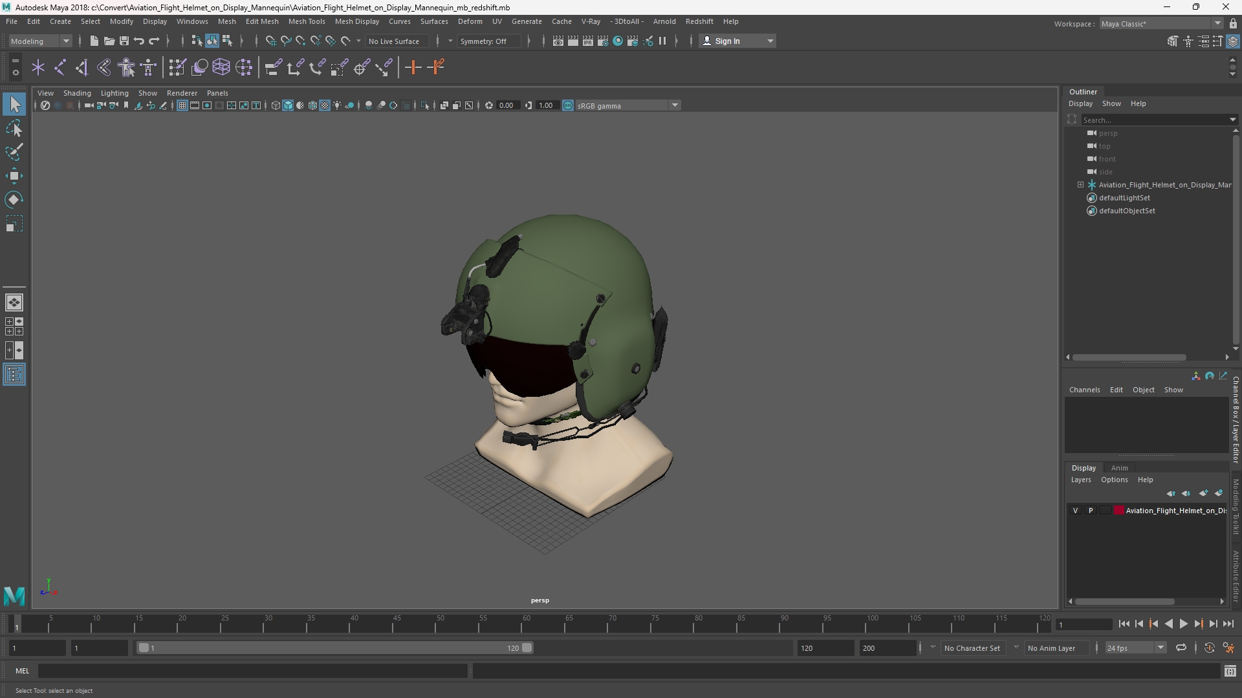Activate the Move tool
This screenshot has height=698, width=1242.
coord(14,176)
